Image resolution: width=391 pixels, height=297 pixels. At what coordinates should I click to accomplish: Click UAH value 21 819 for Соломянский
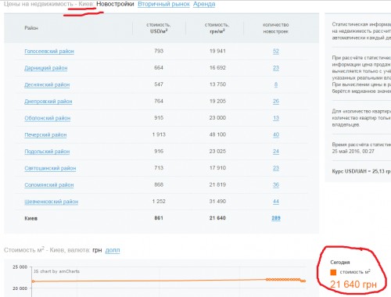[217, 184]
